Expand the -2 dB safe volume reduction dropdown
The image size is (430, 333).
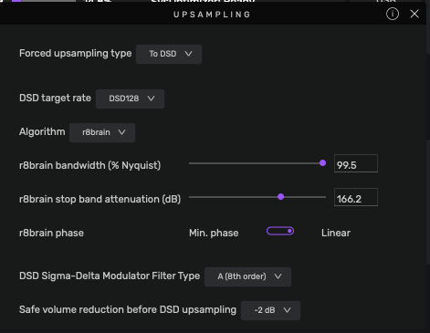tap(270, 310)
